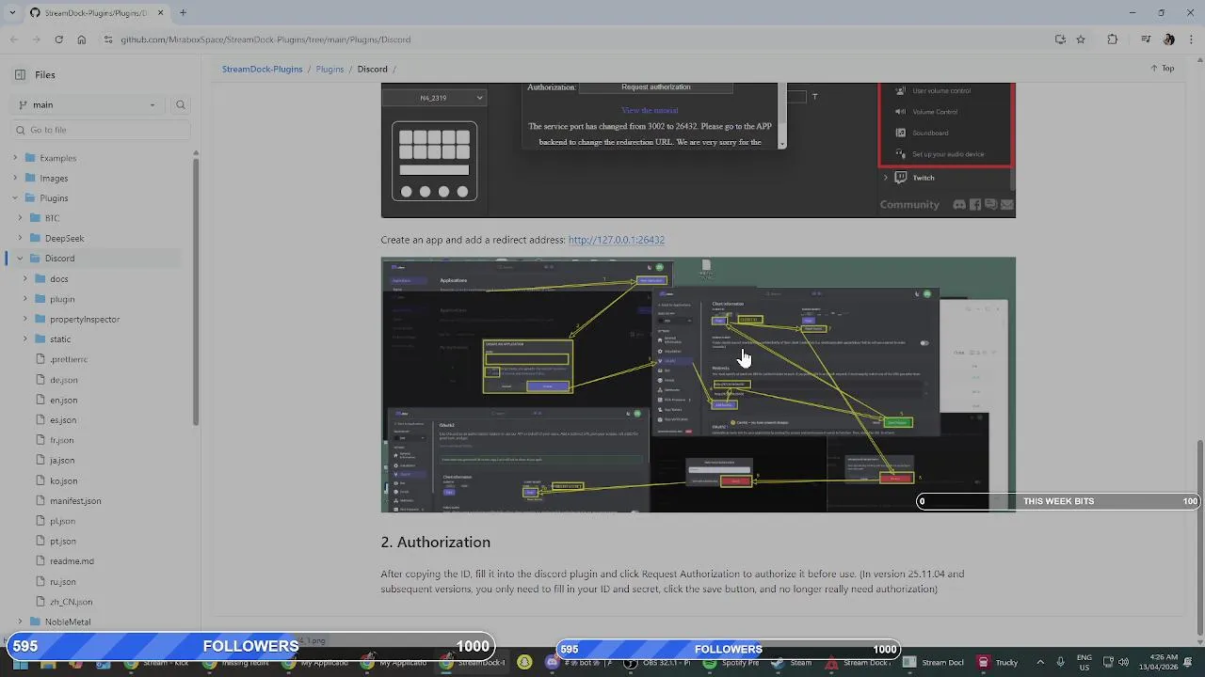
Task: Open a new browser tab
Action: [x=183, y=13]
